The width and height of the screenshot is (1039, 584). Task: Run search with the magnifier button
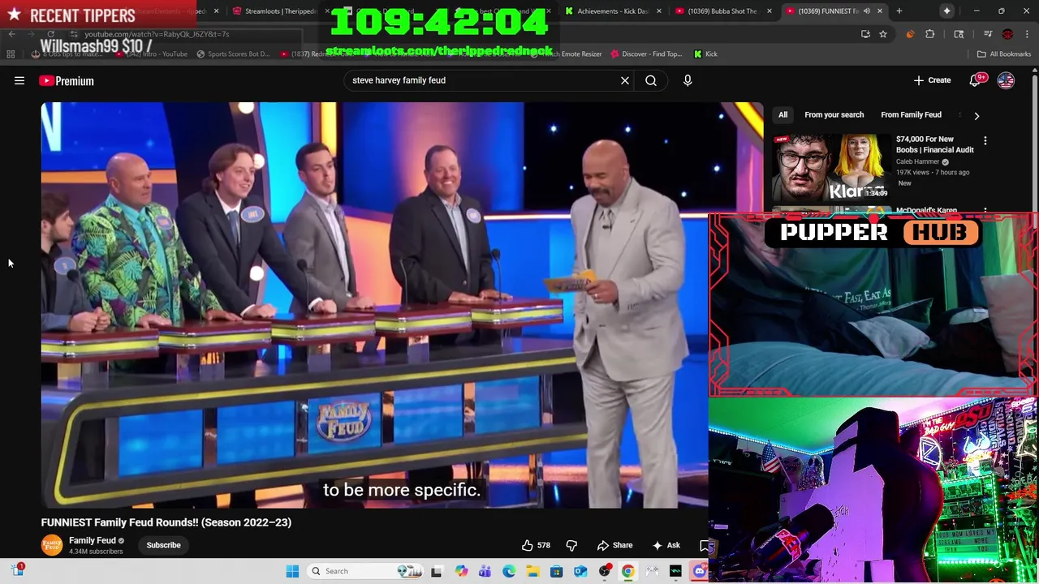(651, 80)
